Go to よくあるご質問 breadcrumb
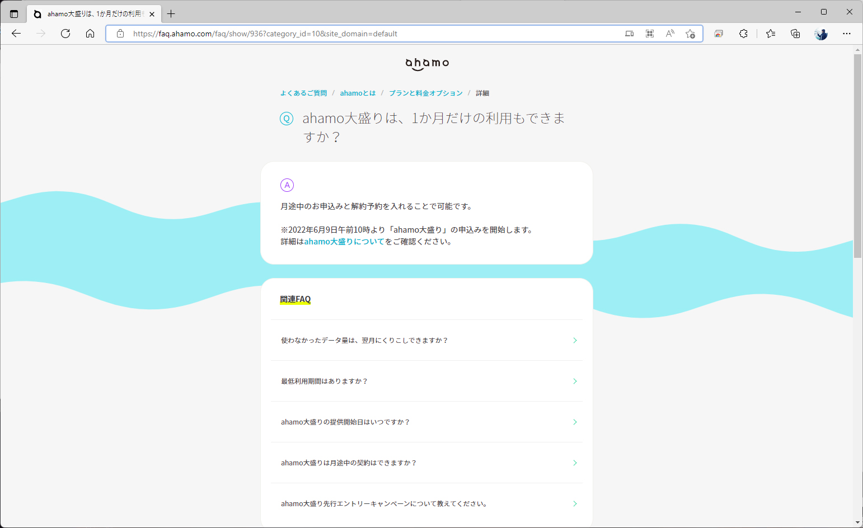The image size is (863, 528). point(304,93)
